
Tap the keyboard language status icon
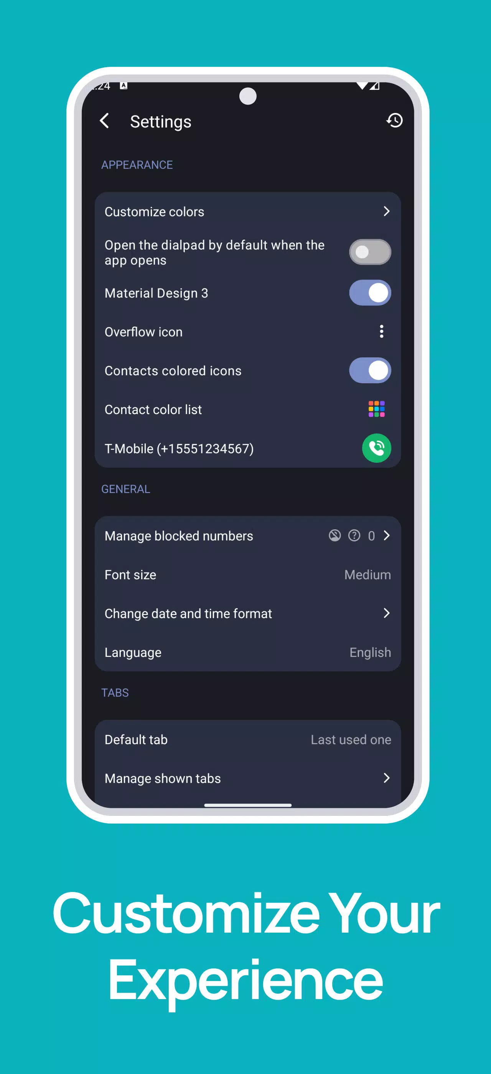click(x=124, y=86)
